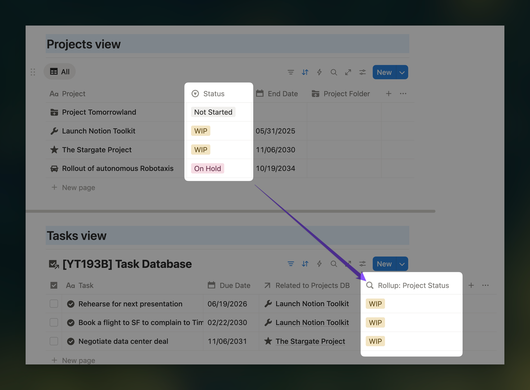Click the Rollup: Project Status column header
Viewport: 530px width, 390px height.
tap(413, 285)
